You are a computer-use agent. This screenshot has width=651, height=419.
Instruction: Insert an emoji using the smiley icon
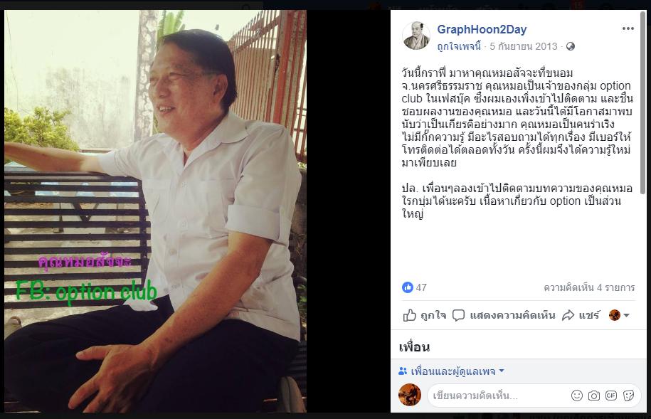pyautogui.click(x=577, y=396)
